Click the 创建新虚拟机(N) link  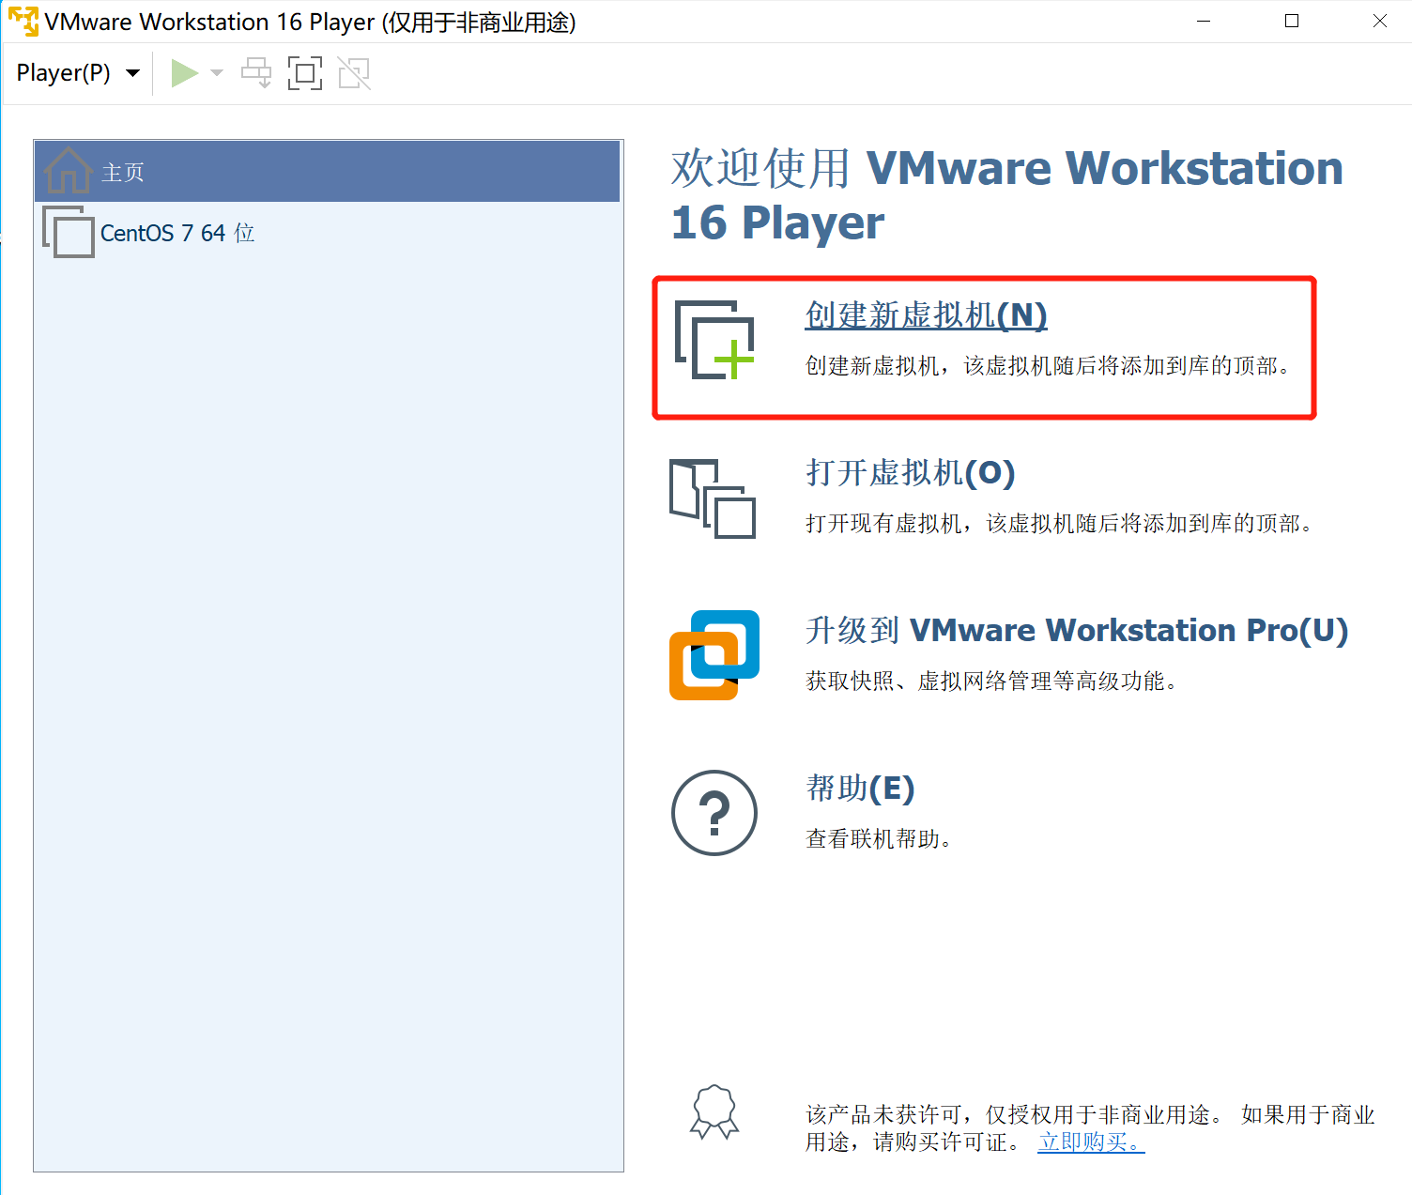tap(926, 315)
